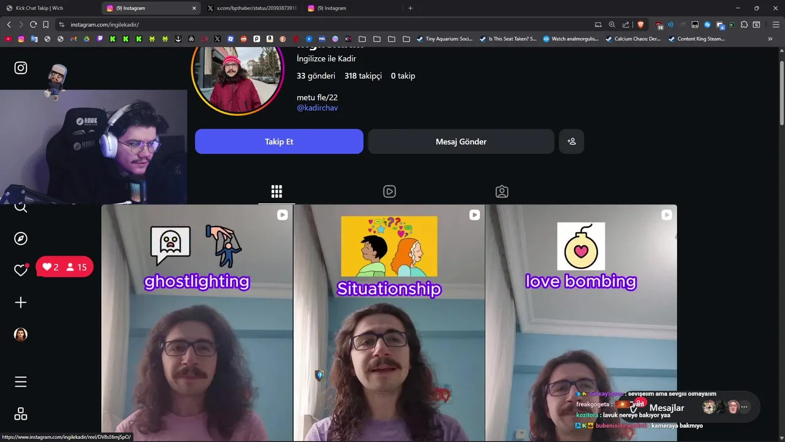This screenshot has height=442, width=785.
Task: Switch to the Reels tab
Action: pyautogui.click(x=389, y=192)
